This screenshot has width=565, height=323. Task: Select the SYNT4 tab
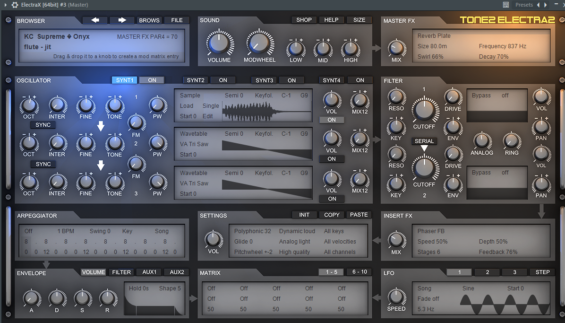click(x=331, y=80)
